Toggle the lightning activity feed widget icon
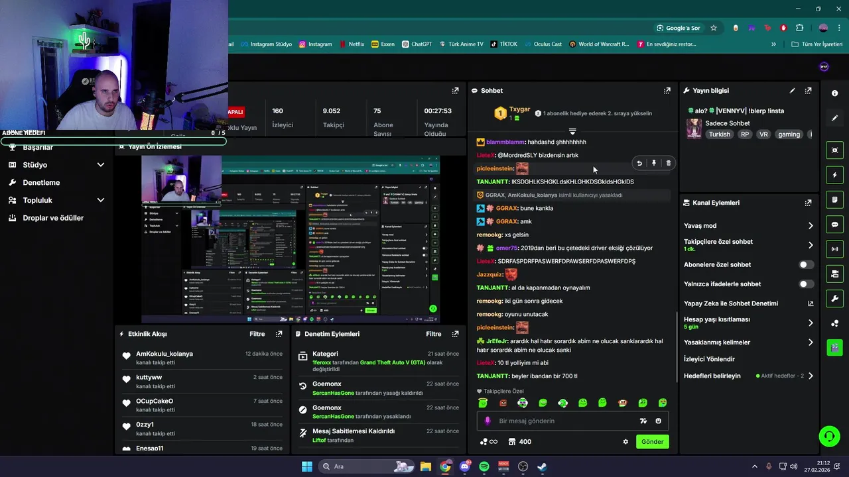 coord(834,175)
